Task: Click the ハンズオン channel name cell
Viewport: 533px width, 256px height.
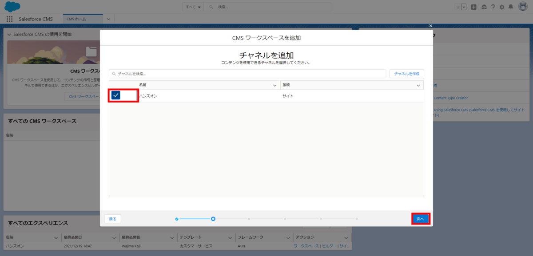Action: pos(148,96)
